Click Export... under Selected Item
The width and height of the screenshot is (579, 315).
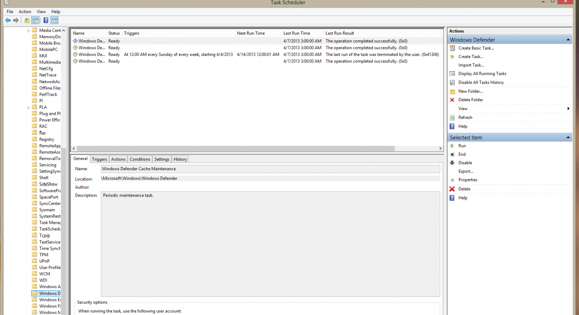[466, 171]
